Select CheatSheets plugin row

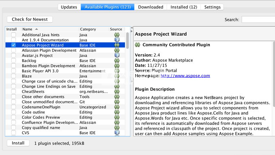point(65,91)
